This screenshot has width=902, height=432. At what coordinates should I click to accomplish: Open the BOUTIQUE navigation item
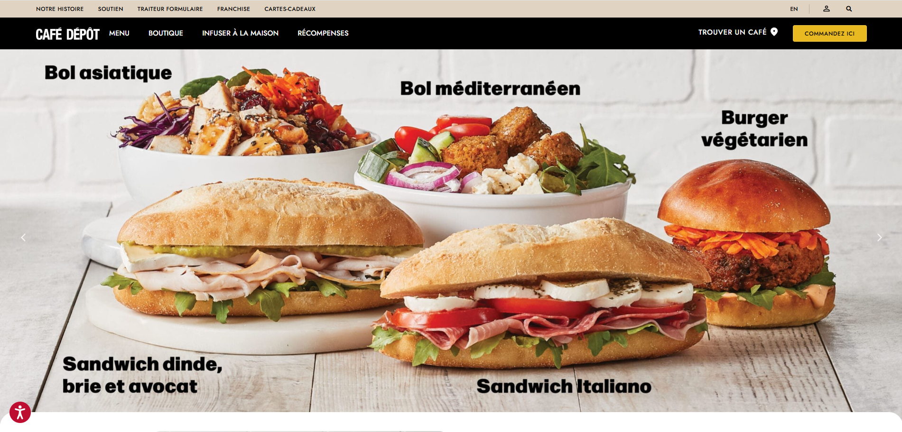pos(166,33)
